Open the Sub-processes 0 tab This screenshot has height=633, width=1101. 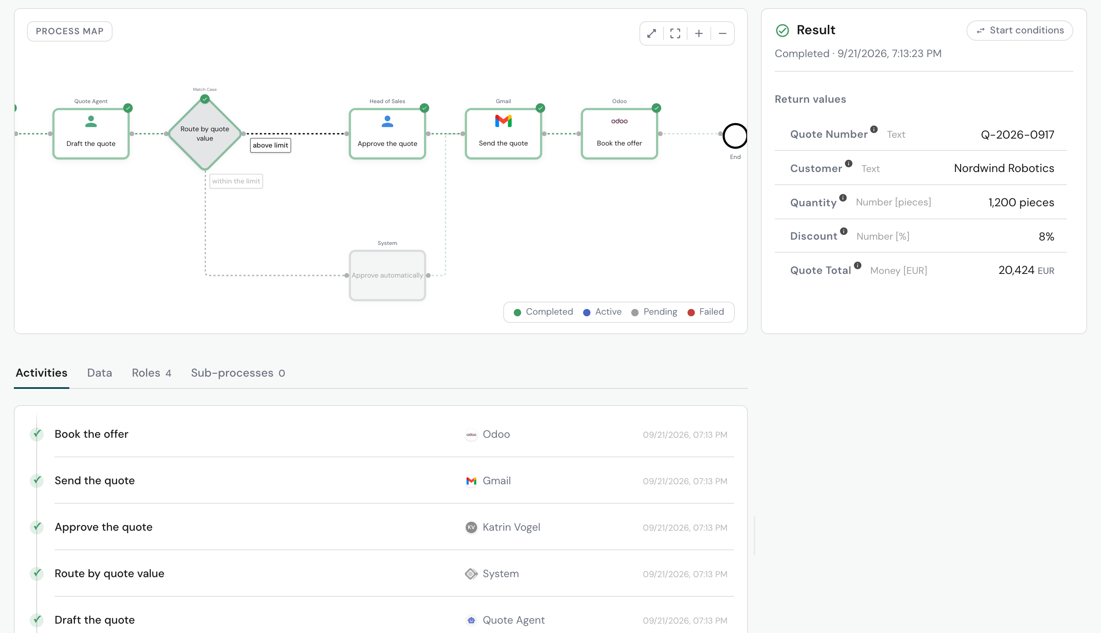(x=238, y=373)
